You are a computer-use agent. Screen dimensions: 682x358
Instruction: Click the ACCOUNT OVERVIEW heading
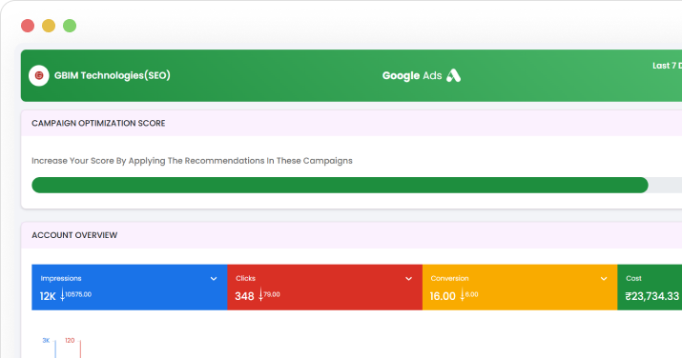pyautogui.click(x=74, y=235)
